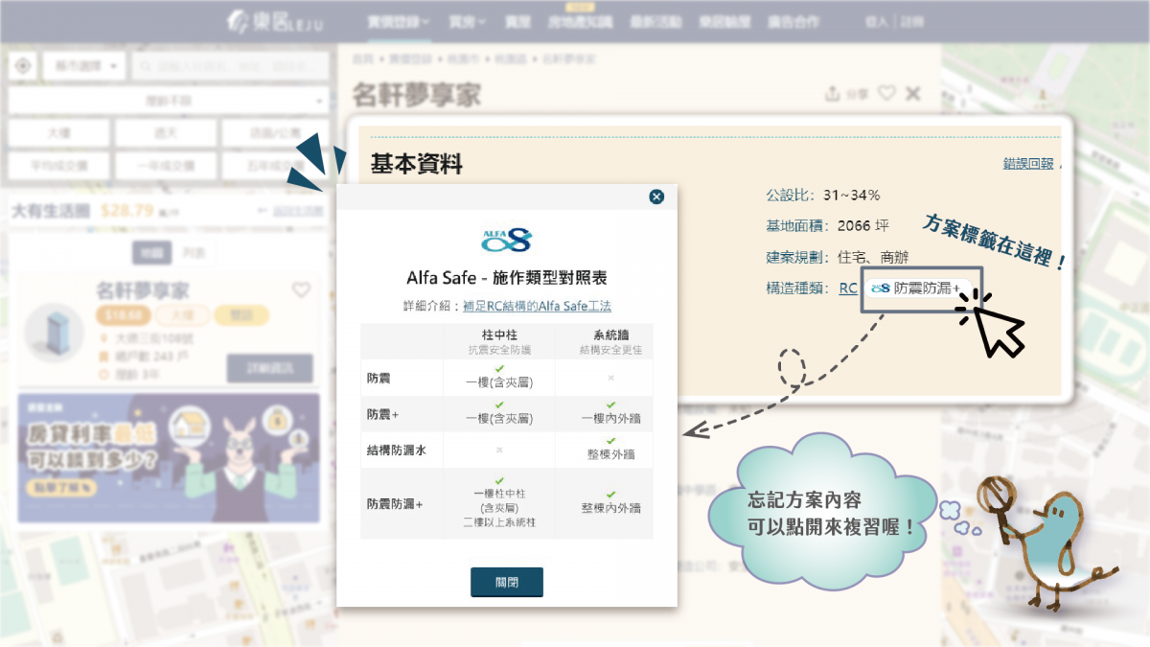Switch to the 地圖 view tab
Viewport: 1150px width, 647px height.
tap(151, 253)
